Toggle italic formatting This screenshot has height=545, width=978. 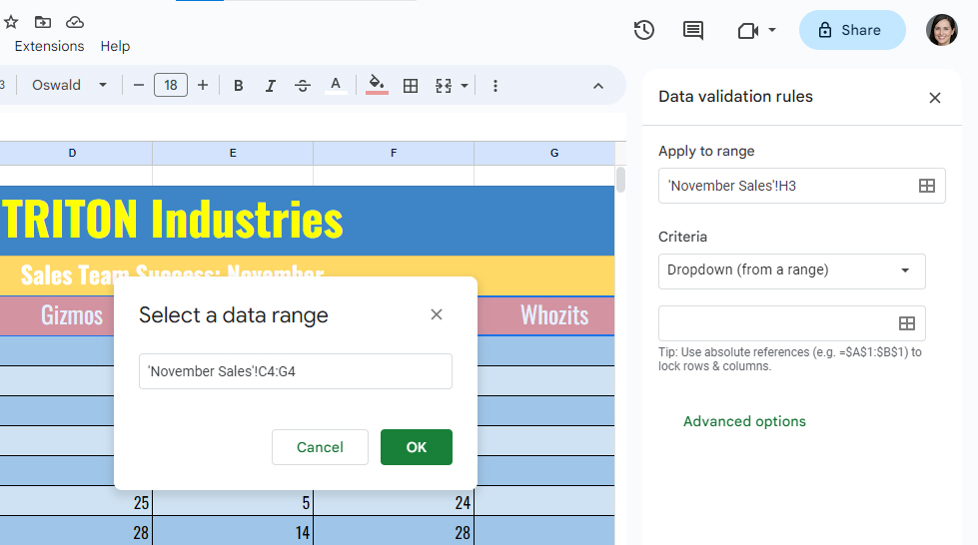270,86
